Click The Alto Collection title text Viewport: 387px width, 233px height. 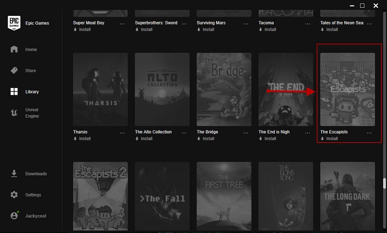(153, 132)
